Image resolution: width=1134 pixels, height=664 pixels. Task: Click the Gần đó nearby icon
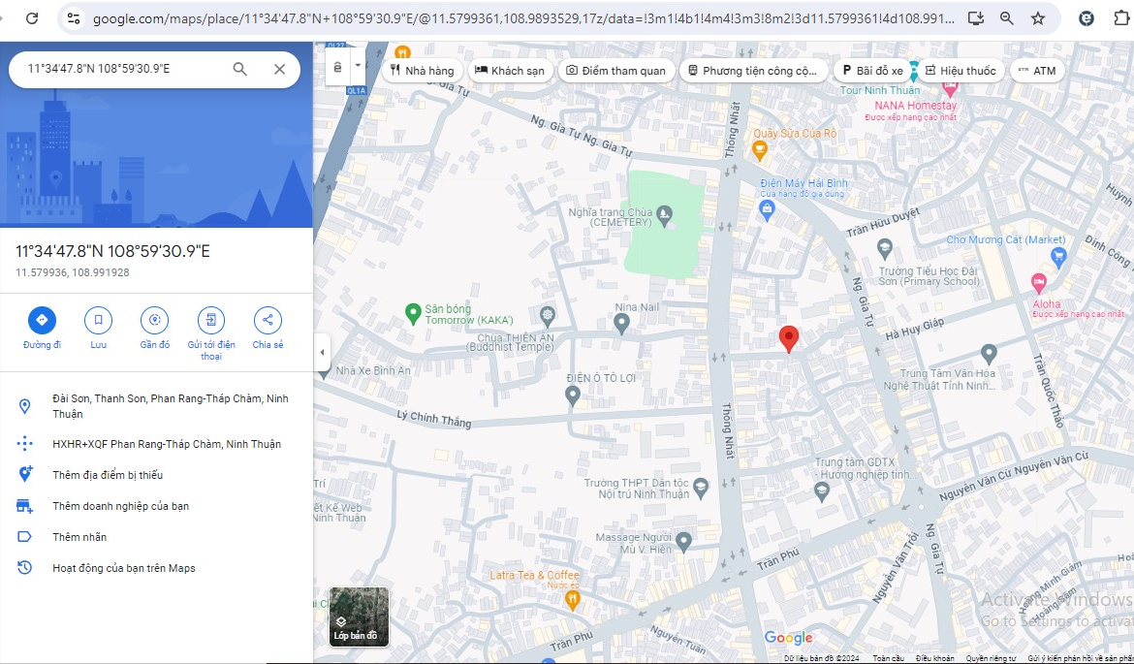click(154, 320)
